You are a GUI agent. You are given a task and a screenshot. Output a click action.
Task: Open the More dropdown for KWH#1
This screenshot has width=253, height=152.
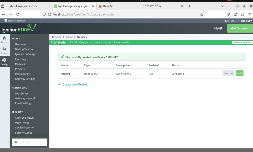coord(228,74)
